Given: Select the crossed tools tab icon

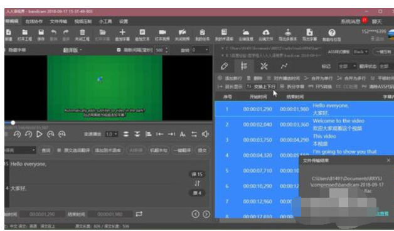Looking at the screenshot, I should (x=264, y=66).
